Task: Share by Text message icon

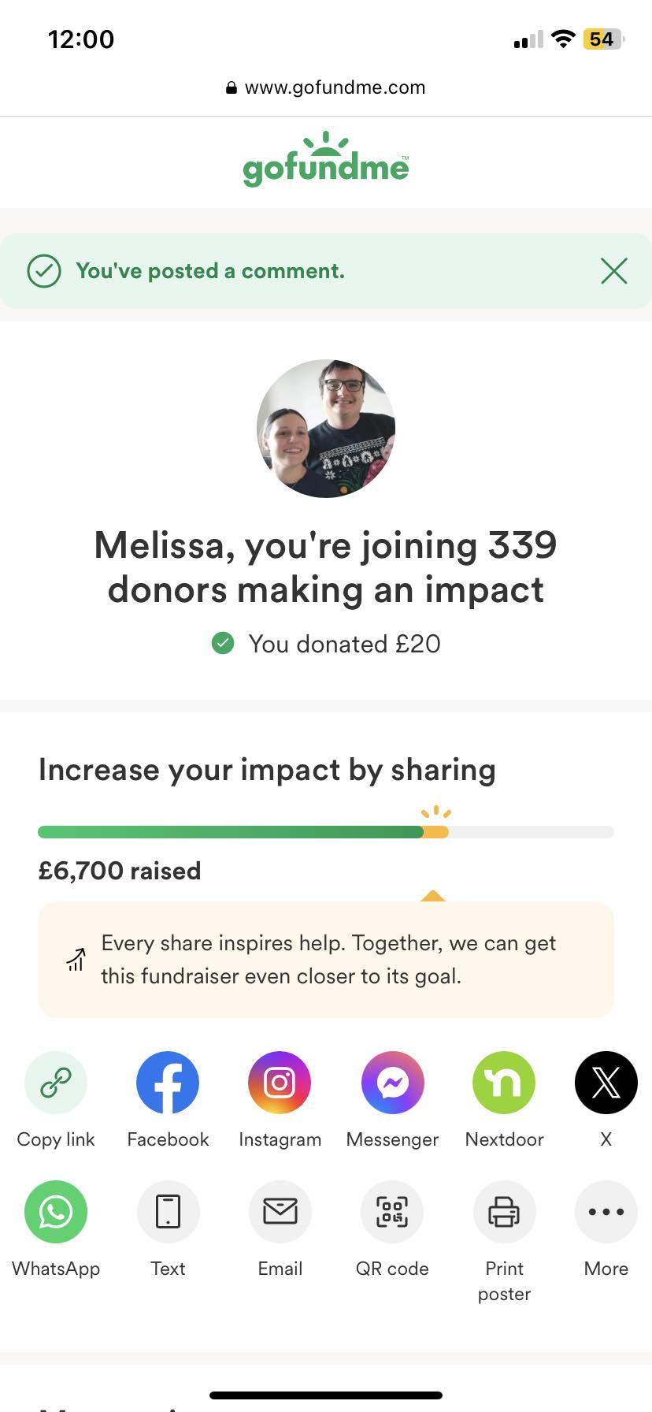Action: [x=168, y=1212]
